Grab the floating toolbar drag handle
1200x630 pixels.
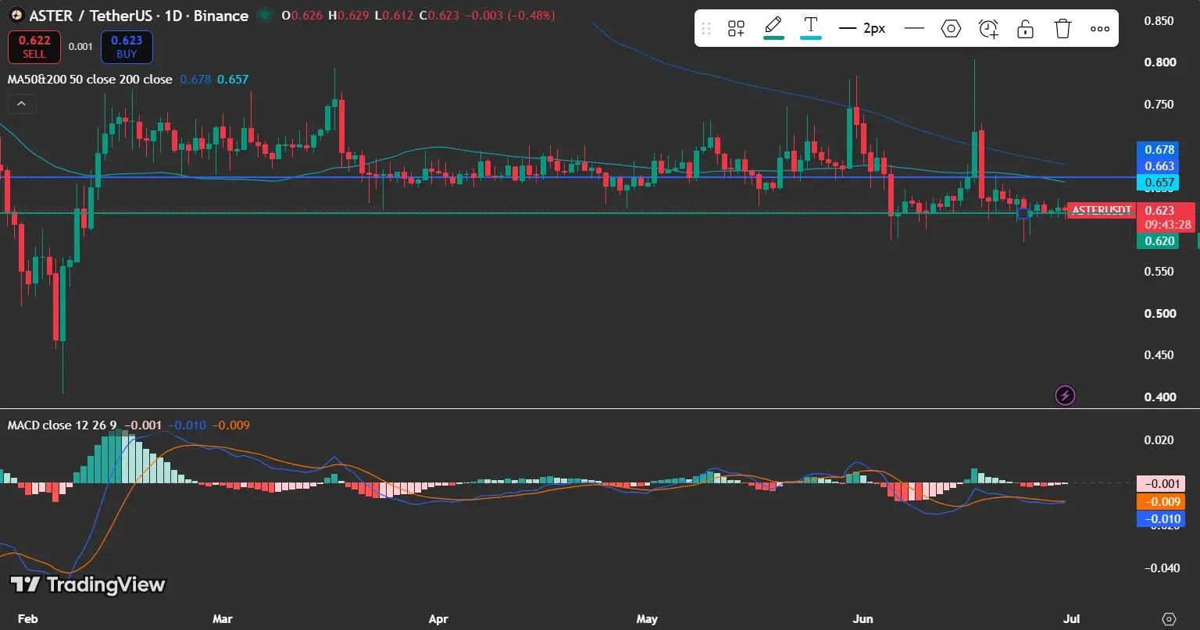[706, 29]
